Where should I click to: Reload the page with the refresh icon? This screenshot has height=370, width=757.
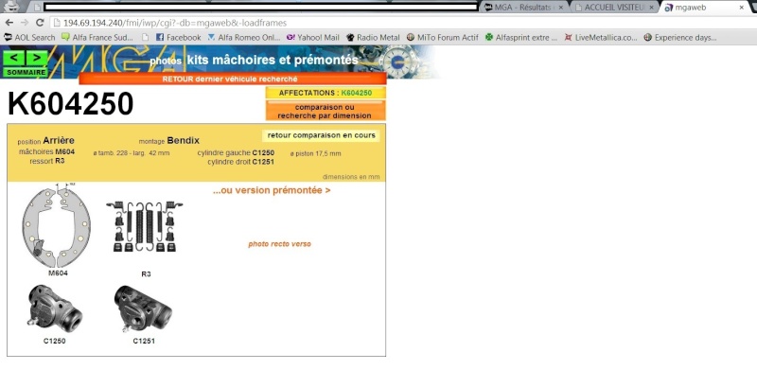pos(40,23)
